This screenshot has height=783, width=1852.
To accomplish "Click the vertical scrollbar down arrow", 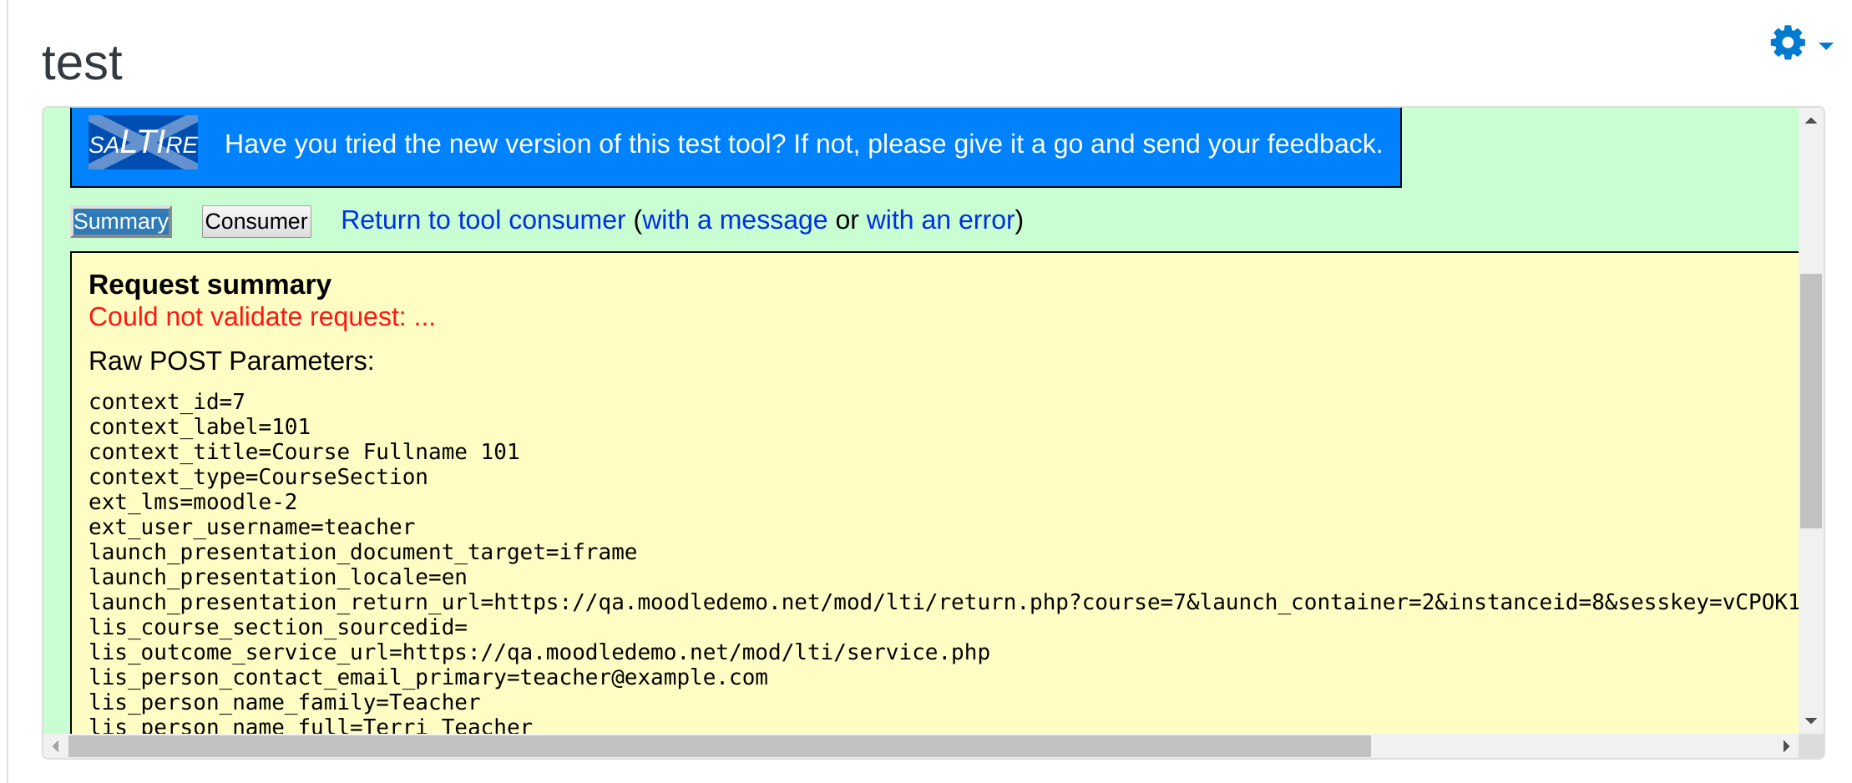I will tap(1810, 721).
